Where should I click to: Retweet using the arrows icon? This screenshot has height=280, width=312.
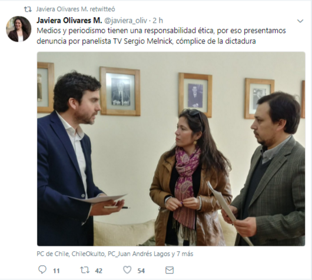coord(85,270)
